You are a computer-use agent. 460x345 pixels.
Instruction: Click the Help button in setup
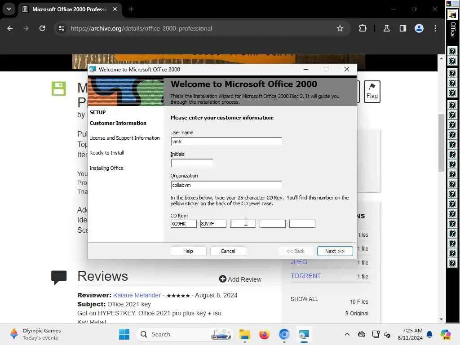click(x=188, y=251)
